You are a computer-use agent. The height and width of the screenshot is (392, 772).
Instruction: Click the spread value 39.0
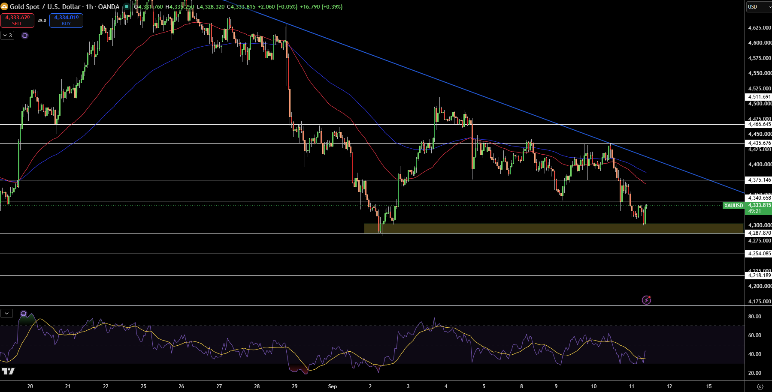pyautogui.click(x=42, y=21)
